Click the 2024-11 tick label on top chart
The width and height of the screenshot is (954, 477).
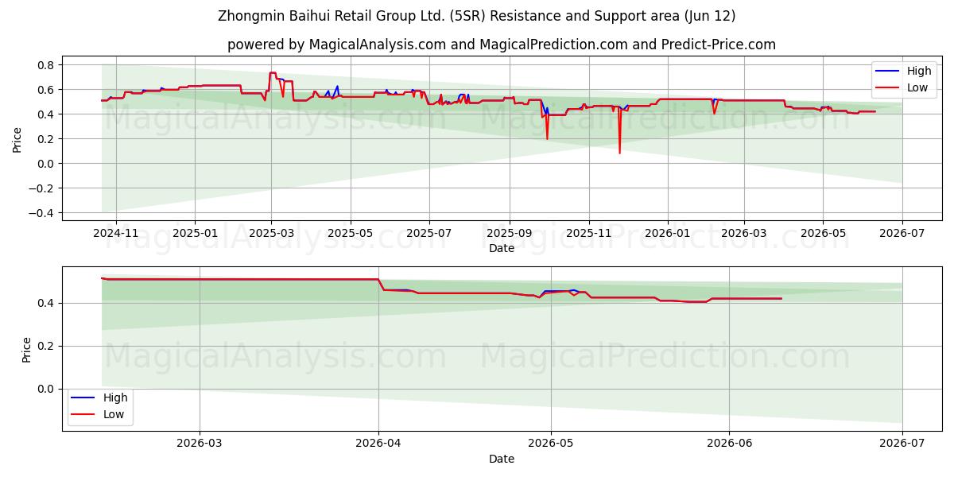(117, 234)
